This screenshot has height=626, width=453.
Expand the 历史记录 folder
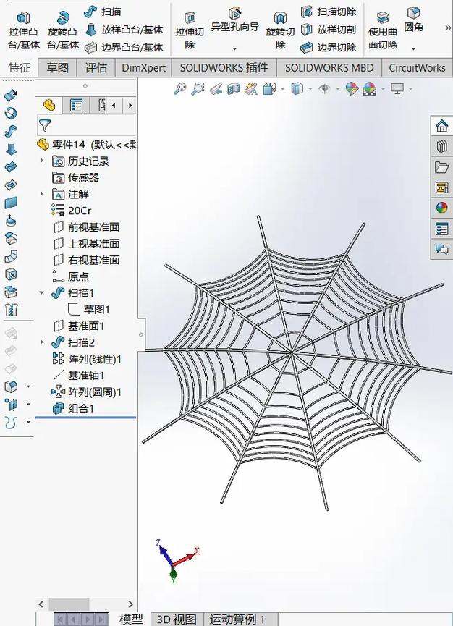pos(42,161)
